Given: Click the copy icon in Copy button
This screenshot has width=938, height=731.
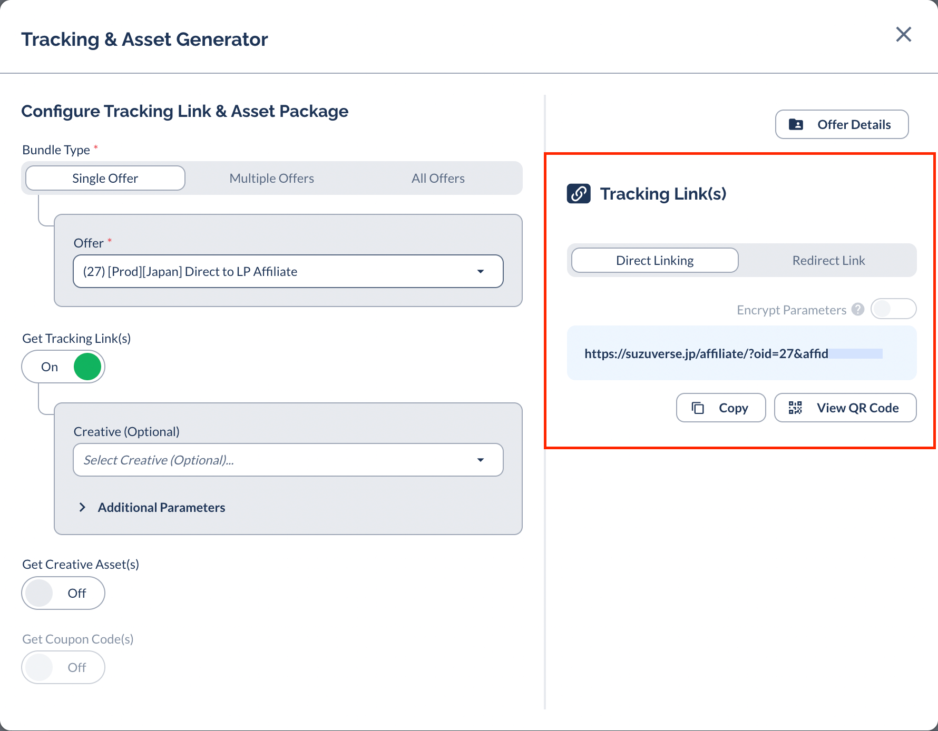Looking at the screenshot, I should click(x=698, y=408).
